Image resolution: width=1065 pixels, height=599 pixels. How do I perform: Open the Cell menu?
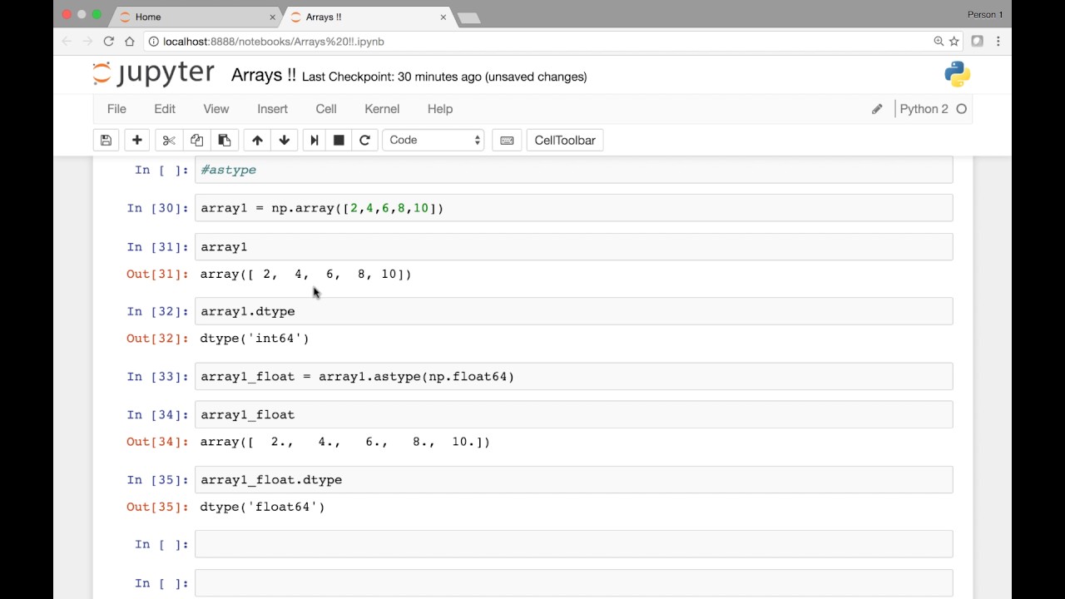click(x=326, y=109)
